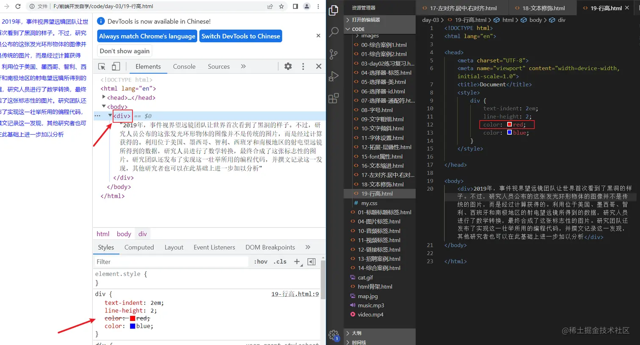The width and height of the screenshot is (640, 345).
Task: Select body in the DevTools element breadcrumb
Action: [124, 234]
